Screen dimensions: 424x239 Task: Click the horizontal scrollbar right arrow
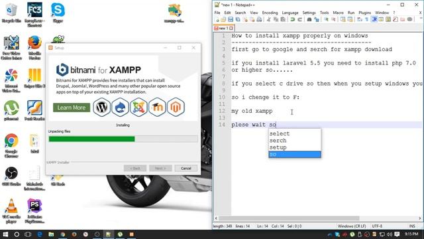(420, 218)
